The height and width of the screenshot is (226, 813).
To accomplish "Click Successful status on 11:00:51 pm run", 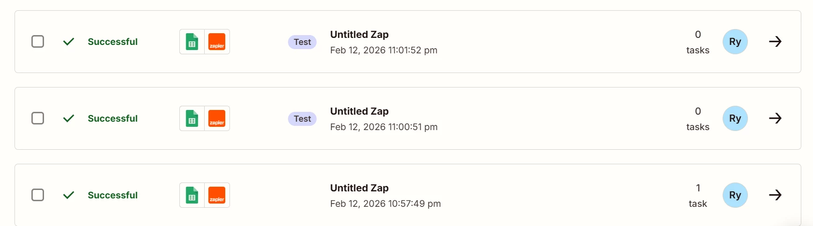I will click(x=112, y=118).
